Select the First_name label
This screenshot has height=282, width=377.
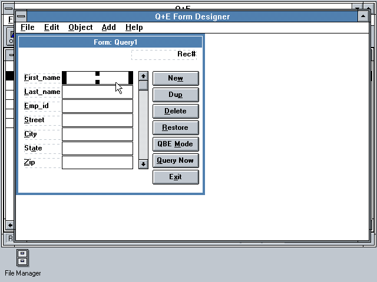coord(42,78)
